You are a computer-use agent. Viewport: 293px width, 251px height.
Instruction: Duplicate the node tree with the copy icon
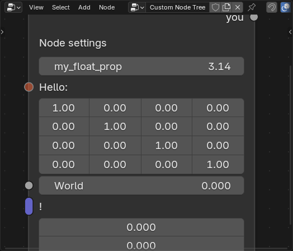pyautogui.click(x=226, y=7)
